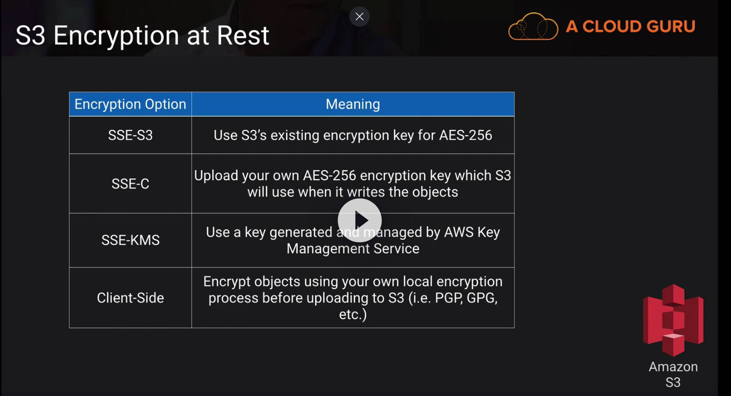Select the "Meaning" column header
Viewport: 731px width, 396px height.
353,104
